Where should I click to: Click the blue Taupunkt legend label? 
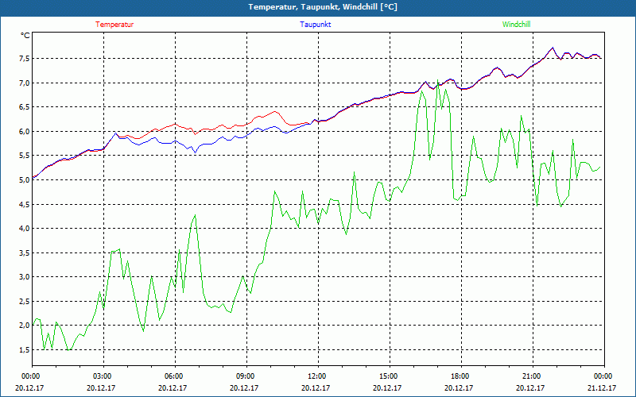coord(315,25)
